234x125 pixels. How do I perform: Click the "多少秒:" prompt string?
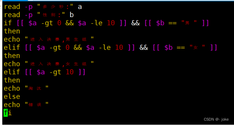click(55, 6)
